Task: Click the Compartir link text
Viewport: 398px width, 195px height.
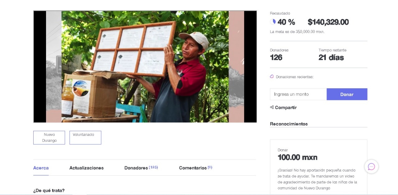Action: point(286,107)
